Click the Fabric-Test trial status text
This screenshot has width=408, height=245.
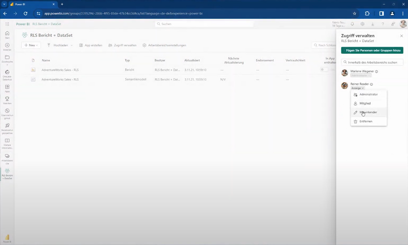338,24
